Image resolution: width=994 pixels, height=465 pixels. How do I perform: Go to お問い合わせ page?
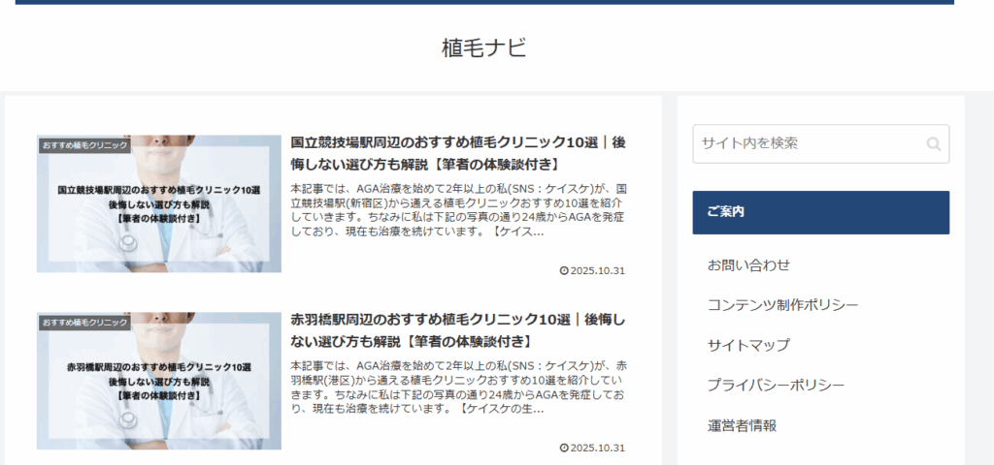point(748,265)
